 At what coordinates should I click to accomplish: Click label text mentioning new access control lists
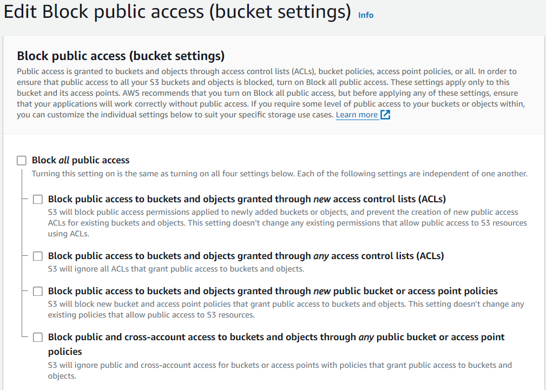click(x=247, y=199)
